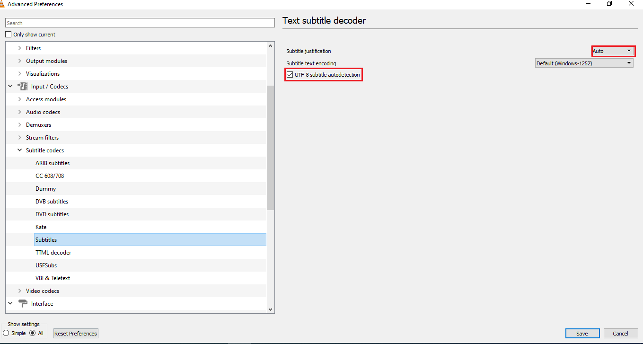Expand the Output modules node

point(19,61)
